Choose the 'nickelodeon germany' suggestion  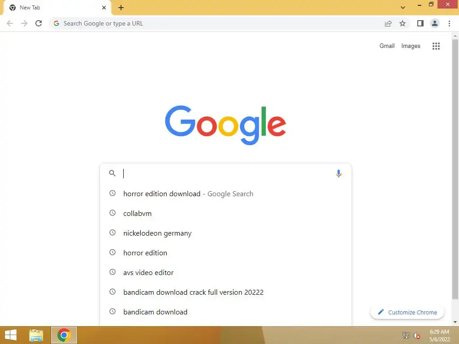click(x=225, y=233)
